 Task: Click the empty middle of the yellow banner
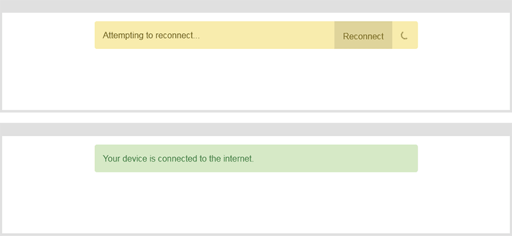[266, 35]
